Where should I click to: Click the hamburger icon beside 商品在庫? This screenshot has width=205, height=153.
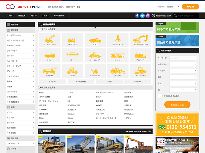pyautogui.click(x=8, y=25)
